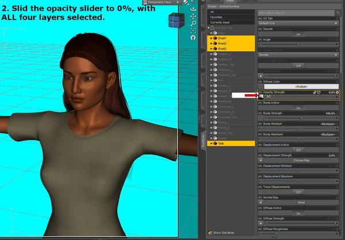Screen dimensions: 345x240
Task: Select the Braid3 surface row
Action: [x=231, y=49]
